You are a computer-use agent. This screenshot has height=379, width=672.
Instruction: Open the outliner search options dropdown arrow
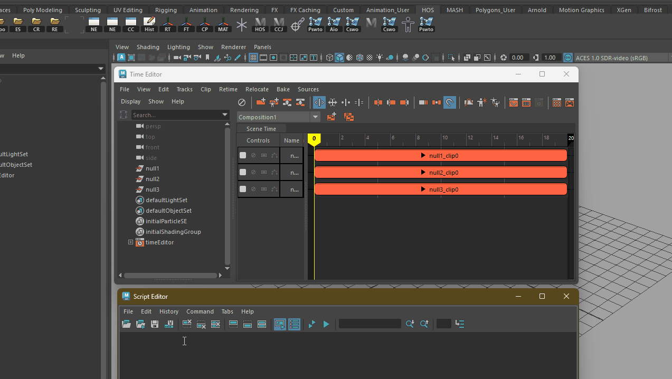pos(225,115)
